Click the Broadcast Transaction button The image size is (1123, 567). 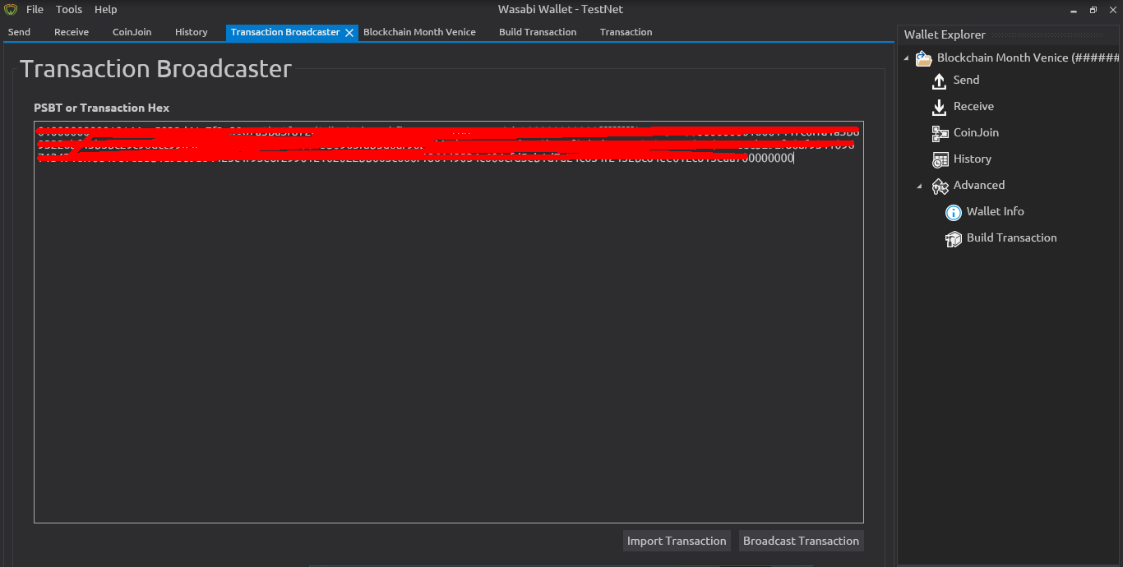point(801,541)
